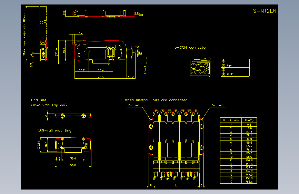Select the '49.0' cell in length table

pos(249,139)
